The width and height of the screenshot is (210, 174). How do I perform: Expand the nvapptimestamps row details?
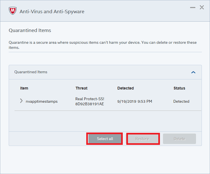(21, 101)
